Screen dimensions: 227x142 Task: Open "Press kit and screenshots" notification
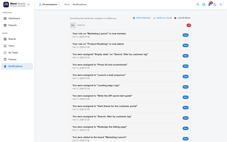click(130, 66)
